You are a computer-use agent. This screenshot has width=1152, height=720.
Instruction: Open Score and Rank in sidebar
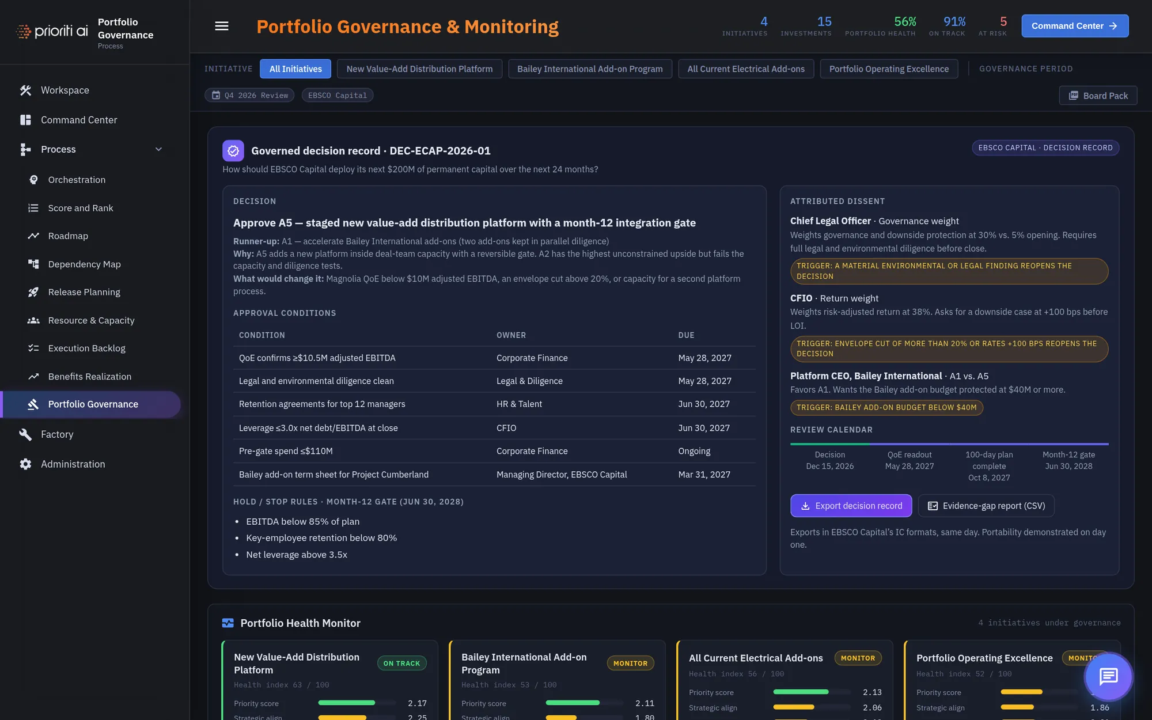coord(81,208)
